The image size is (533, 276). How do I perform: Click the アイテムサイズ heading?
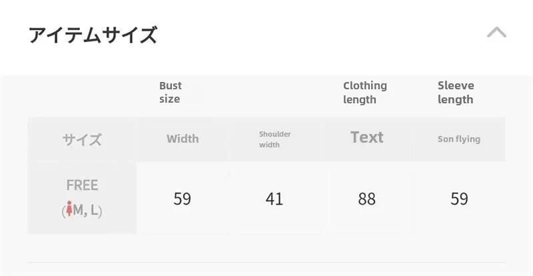[x=93, y=35]
